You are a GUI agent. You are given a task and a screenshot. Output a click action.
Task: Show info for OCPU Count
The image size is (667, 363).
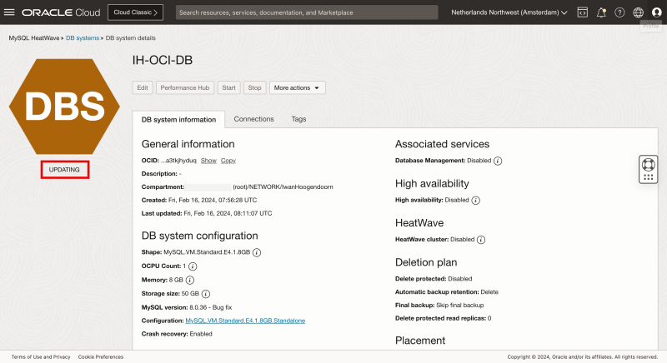tap(193, 266)
